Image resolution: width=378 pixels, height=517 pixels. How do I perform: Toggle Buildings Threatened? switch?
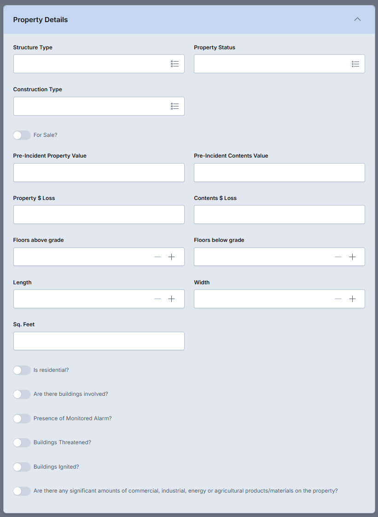point(22,442)
